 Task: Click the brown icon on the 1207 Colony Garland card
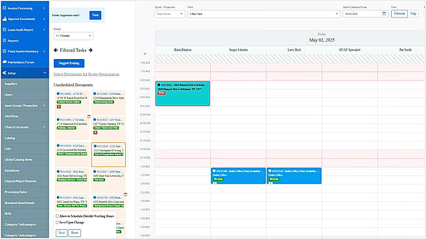pos(95,132)
